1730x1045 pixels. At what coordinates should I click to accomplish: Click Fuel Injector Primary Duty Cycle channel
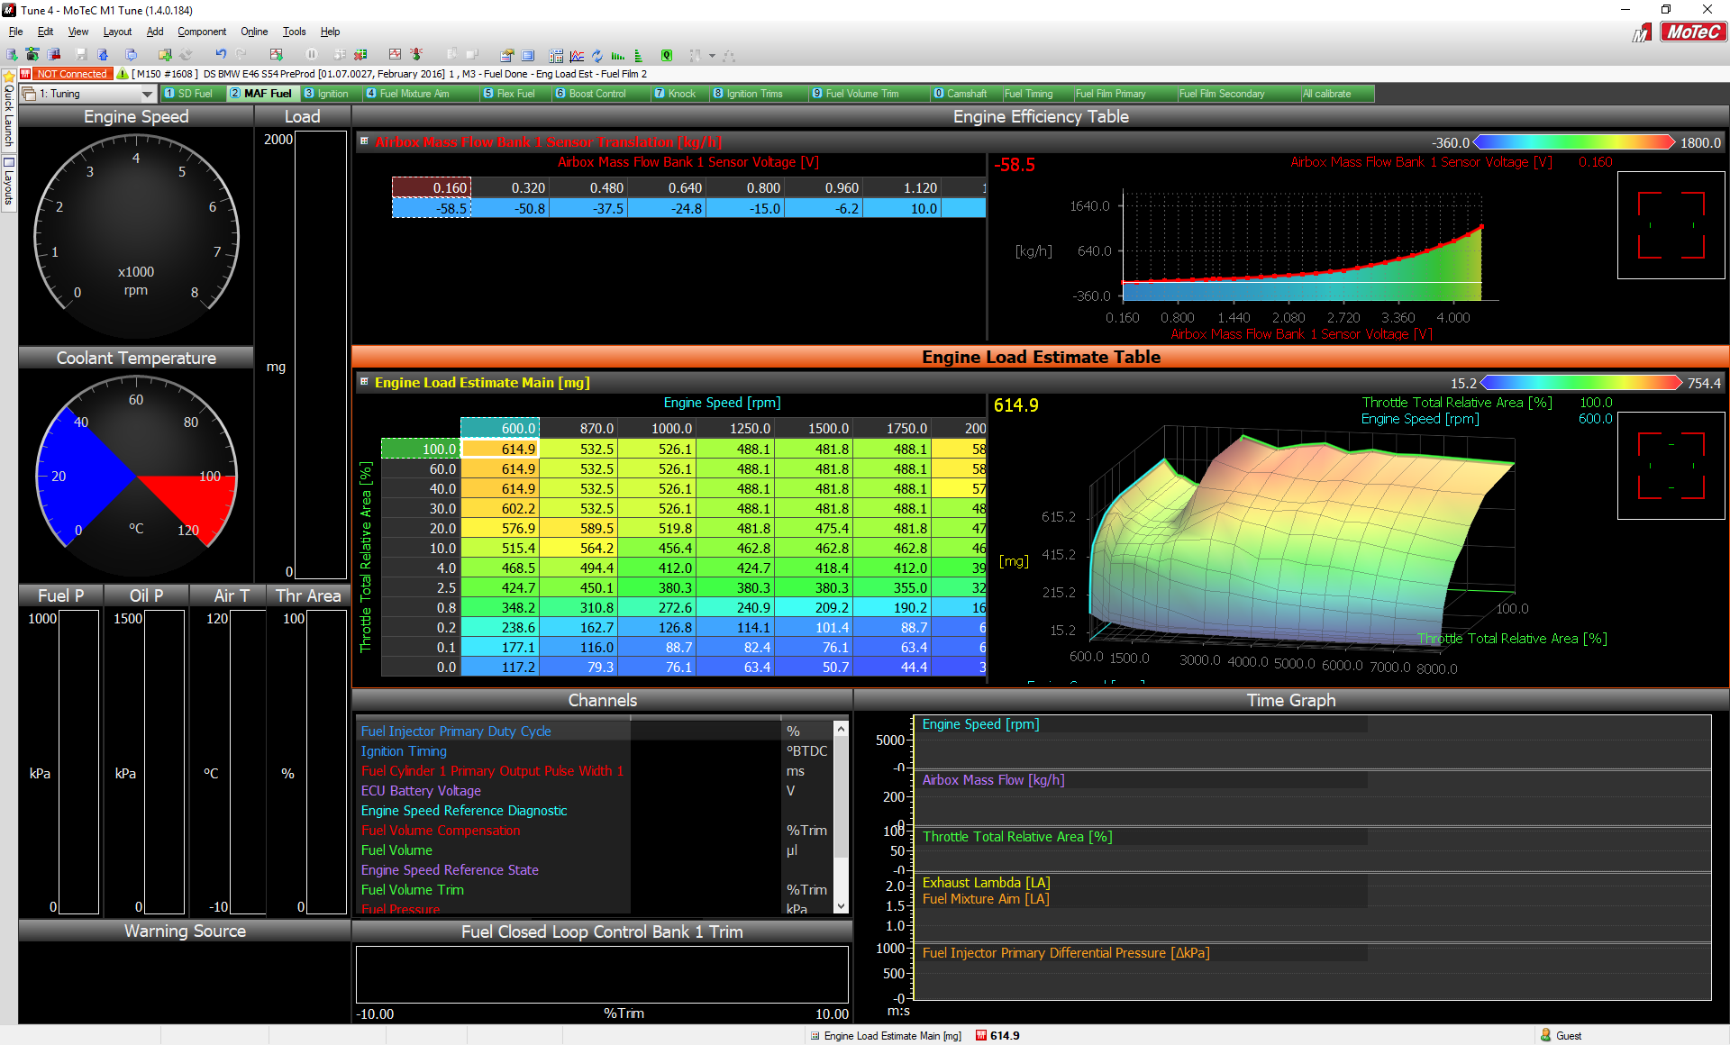[x=456, y=731]
